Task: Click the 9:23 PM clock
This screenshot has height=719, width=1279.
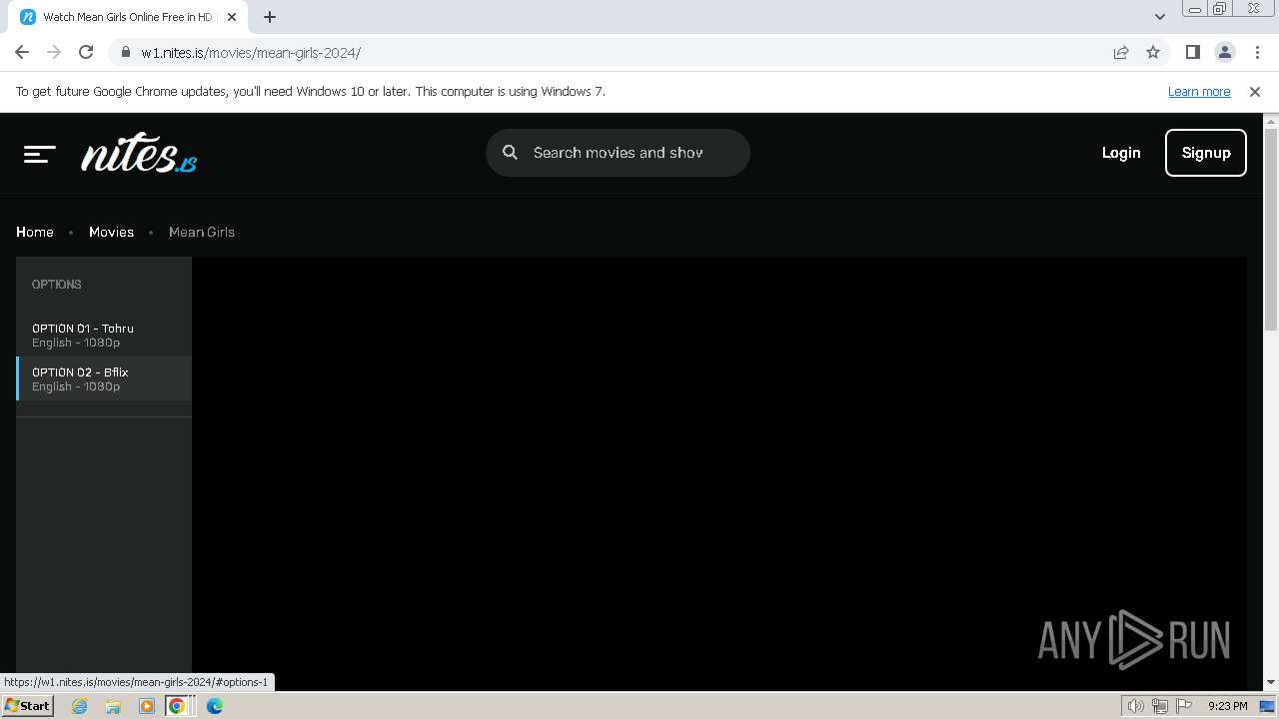Action: point(1227,706)
